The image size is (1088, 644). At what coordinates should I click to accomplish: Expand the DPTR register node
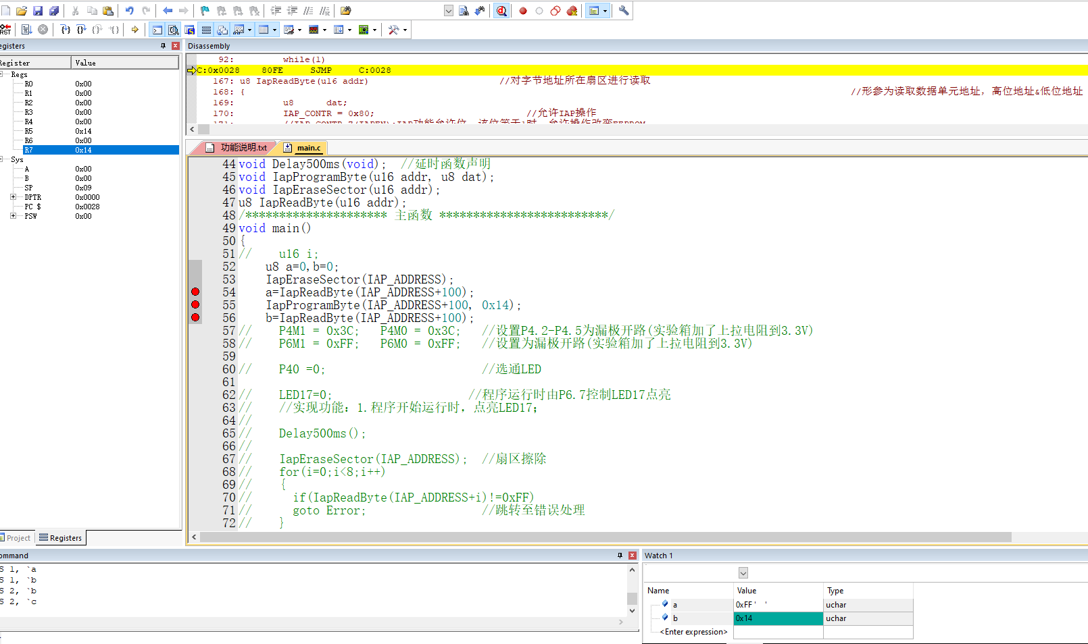pyautogui.click(x=13, y=197)
